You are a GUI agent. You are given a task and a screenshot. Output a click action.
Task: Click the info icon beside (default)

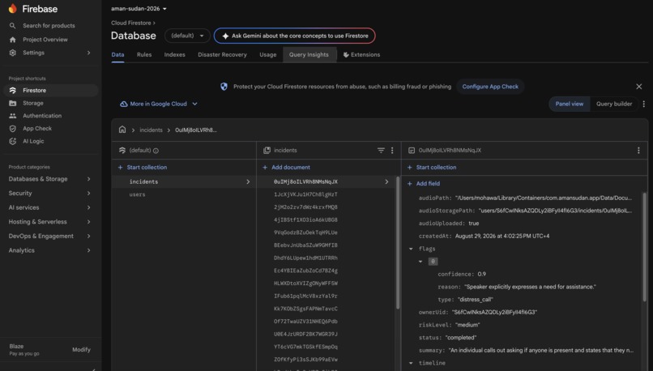pyautogui.click(x=156, y=151)
